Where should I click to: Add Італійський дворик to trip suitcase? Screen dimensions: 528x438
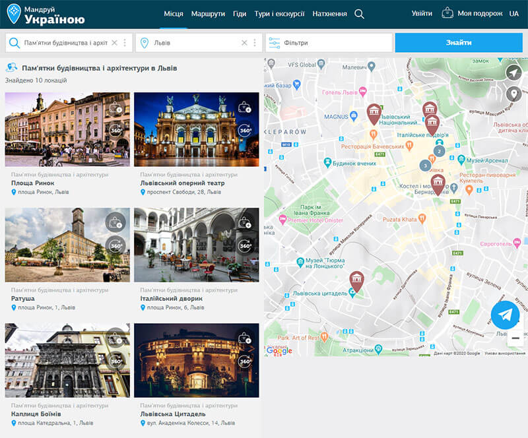click(245, 223)
